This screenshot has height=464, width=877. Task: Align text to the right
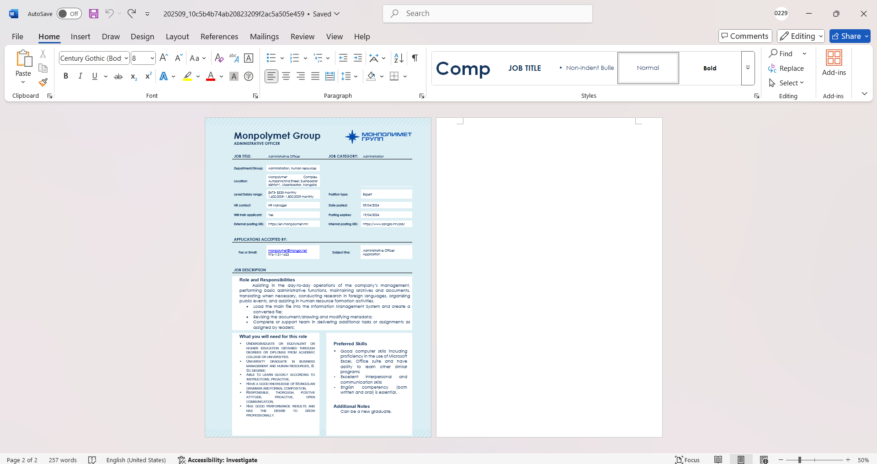[x=301, y=76]
